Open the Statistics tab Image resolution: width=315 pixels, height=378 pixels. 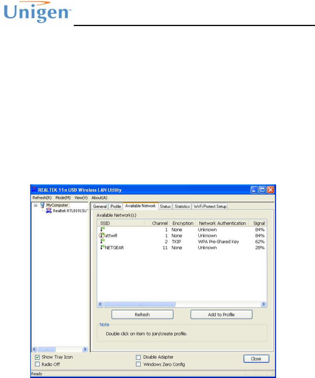point(182,206)
